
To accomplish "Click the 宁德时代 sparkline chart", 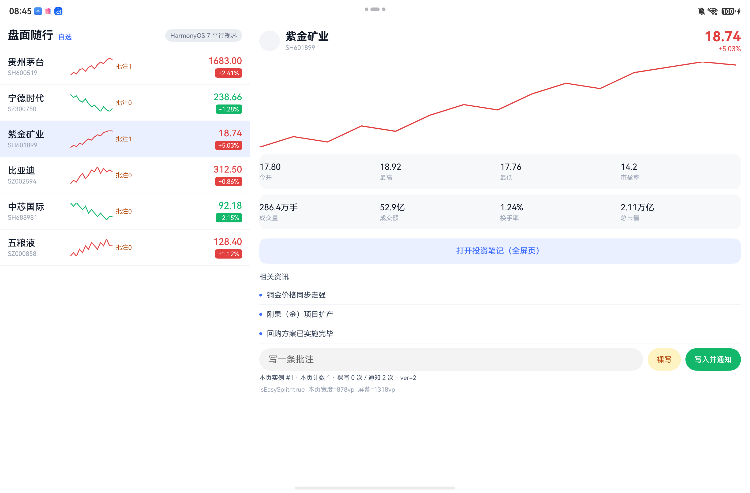I will click(91, 103).
